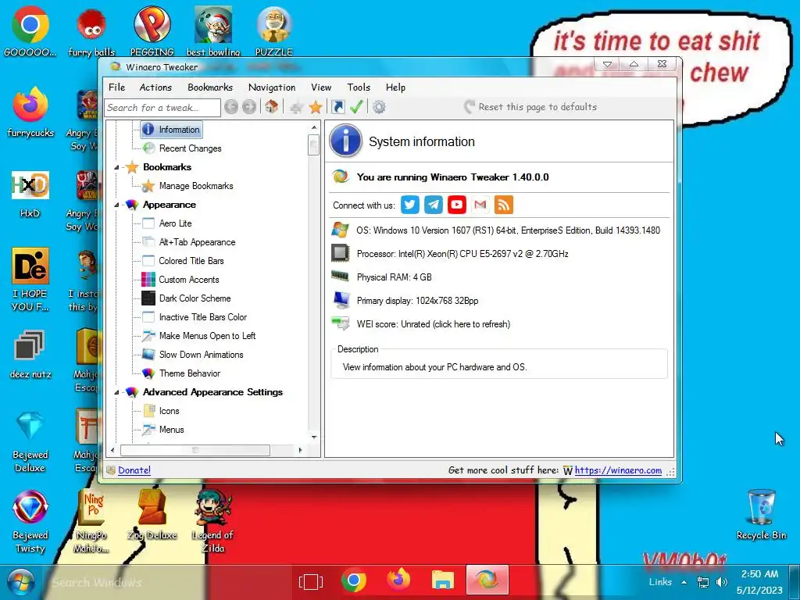Open the Gmail contact icon

tap(480, 205)
